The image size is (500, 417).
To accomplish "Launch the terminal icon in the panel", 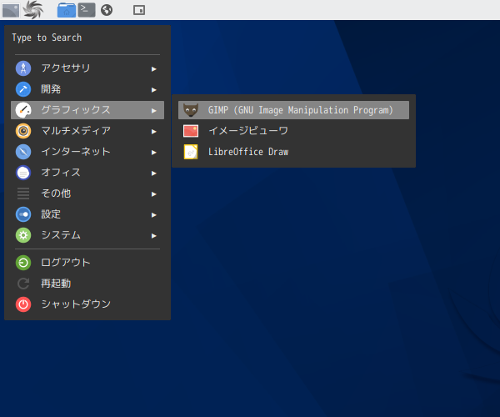I will (x=87, y=10).
